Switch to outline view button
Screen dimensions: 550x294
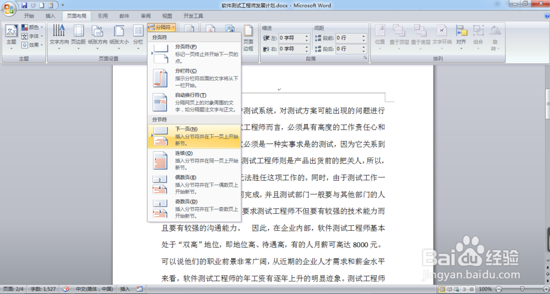click(x=464, y=289)
